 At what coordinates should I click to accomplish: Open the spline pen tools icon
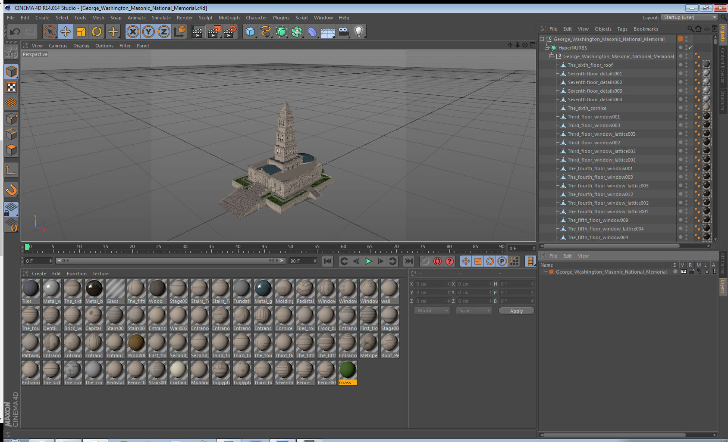pos(266,31)
